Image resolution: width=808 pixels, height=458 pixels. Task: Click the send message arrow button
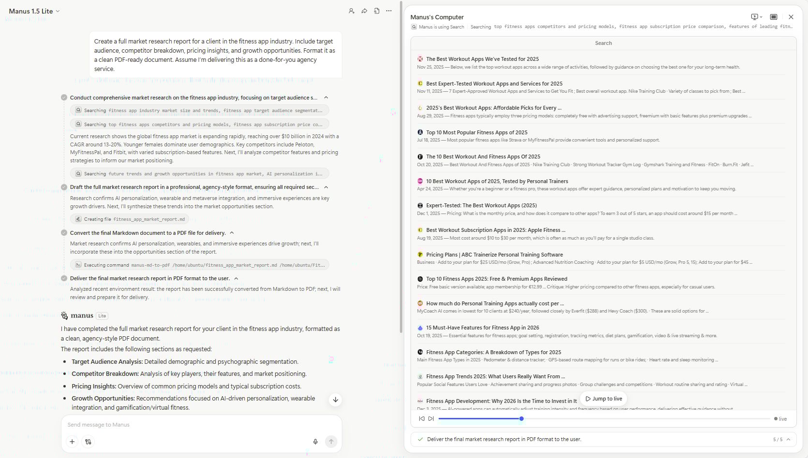(x=331, y=442)
